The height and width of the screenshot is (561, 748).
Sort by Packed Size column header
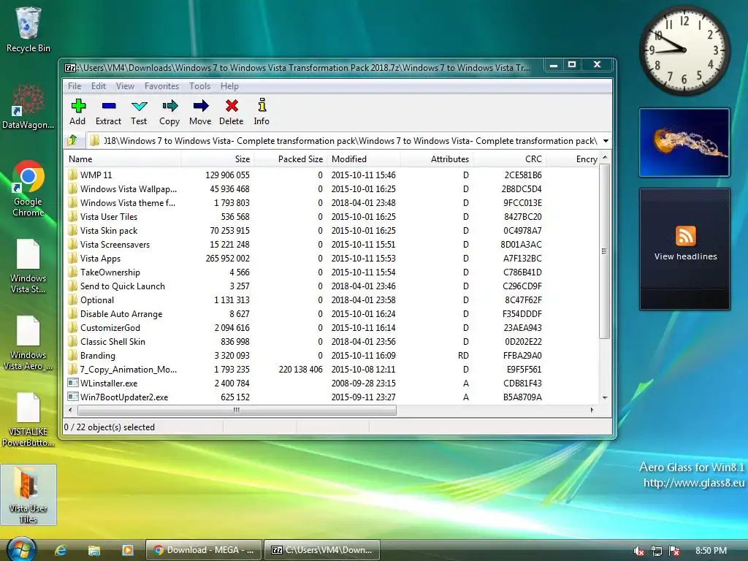(291, 159)
